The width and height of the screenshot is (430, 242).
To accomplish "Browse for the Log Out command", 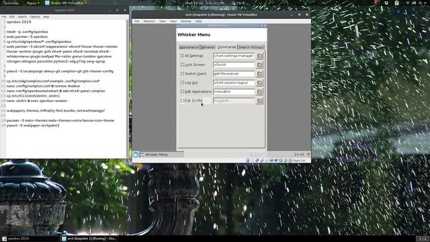I will click(x=259, y=83).
